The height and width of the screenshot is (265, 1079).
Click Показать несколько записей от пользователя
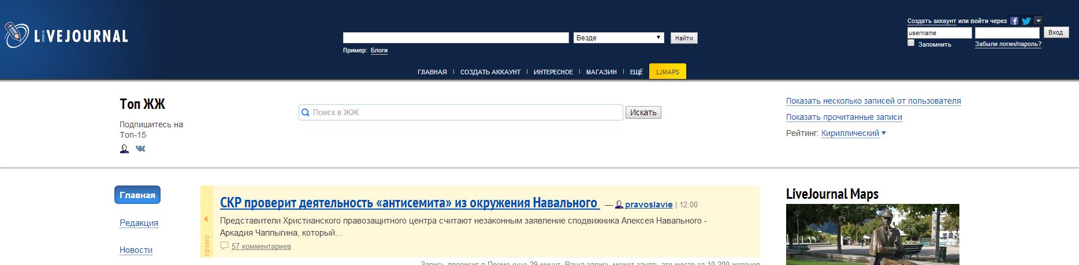[873, 101]
